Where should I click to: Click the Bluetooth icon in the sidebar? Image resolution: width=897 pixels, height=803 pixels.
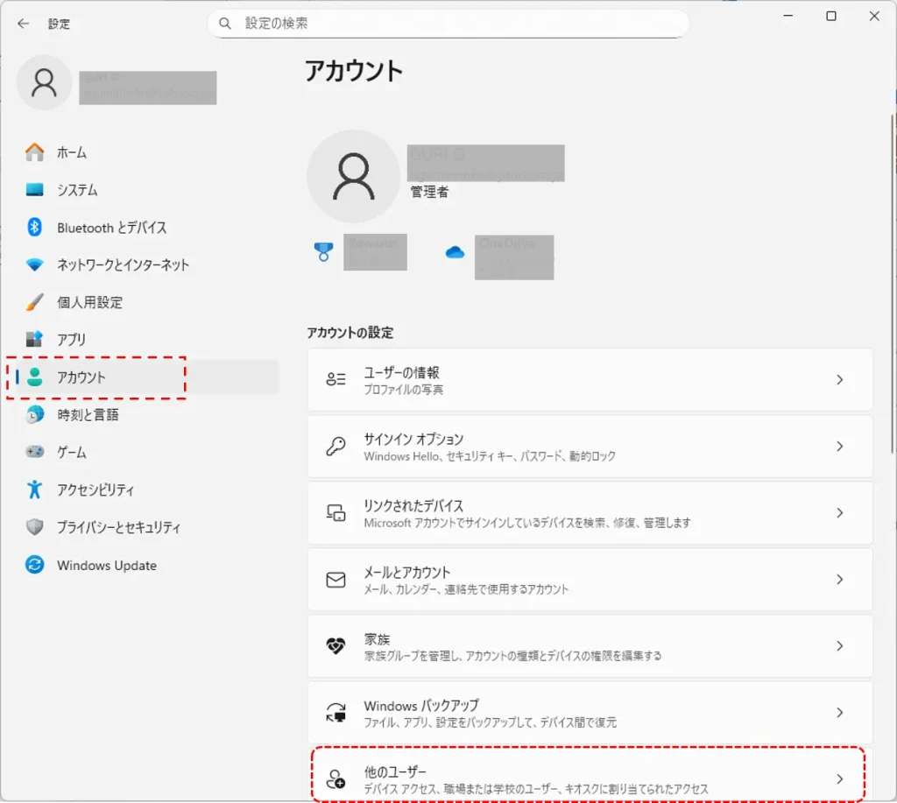(x=35, y=228)
